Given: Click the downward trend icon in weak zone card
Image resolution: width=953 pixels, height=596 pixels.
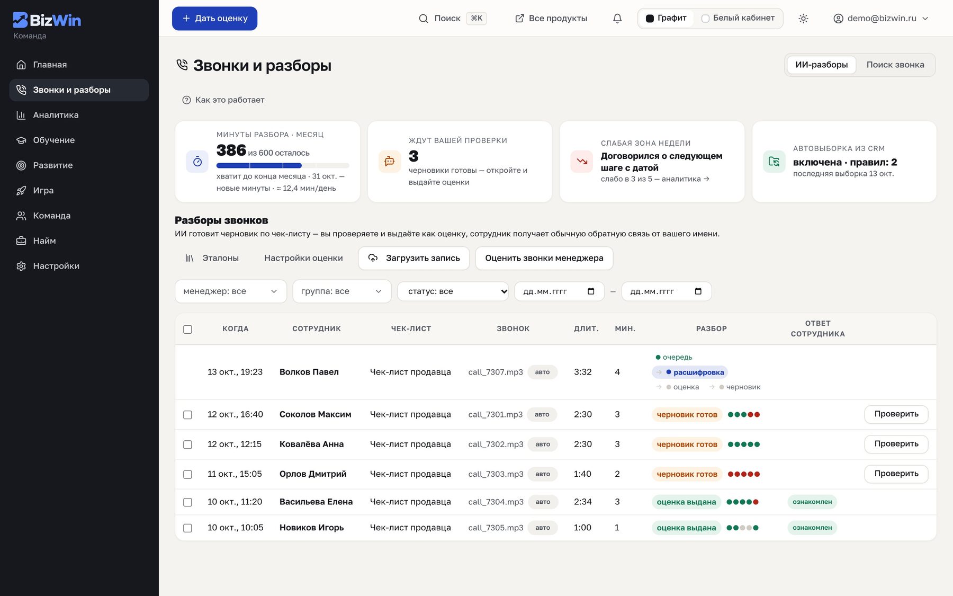Looking at the screenshot, I should (x=582, y=162).
